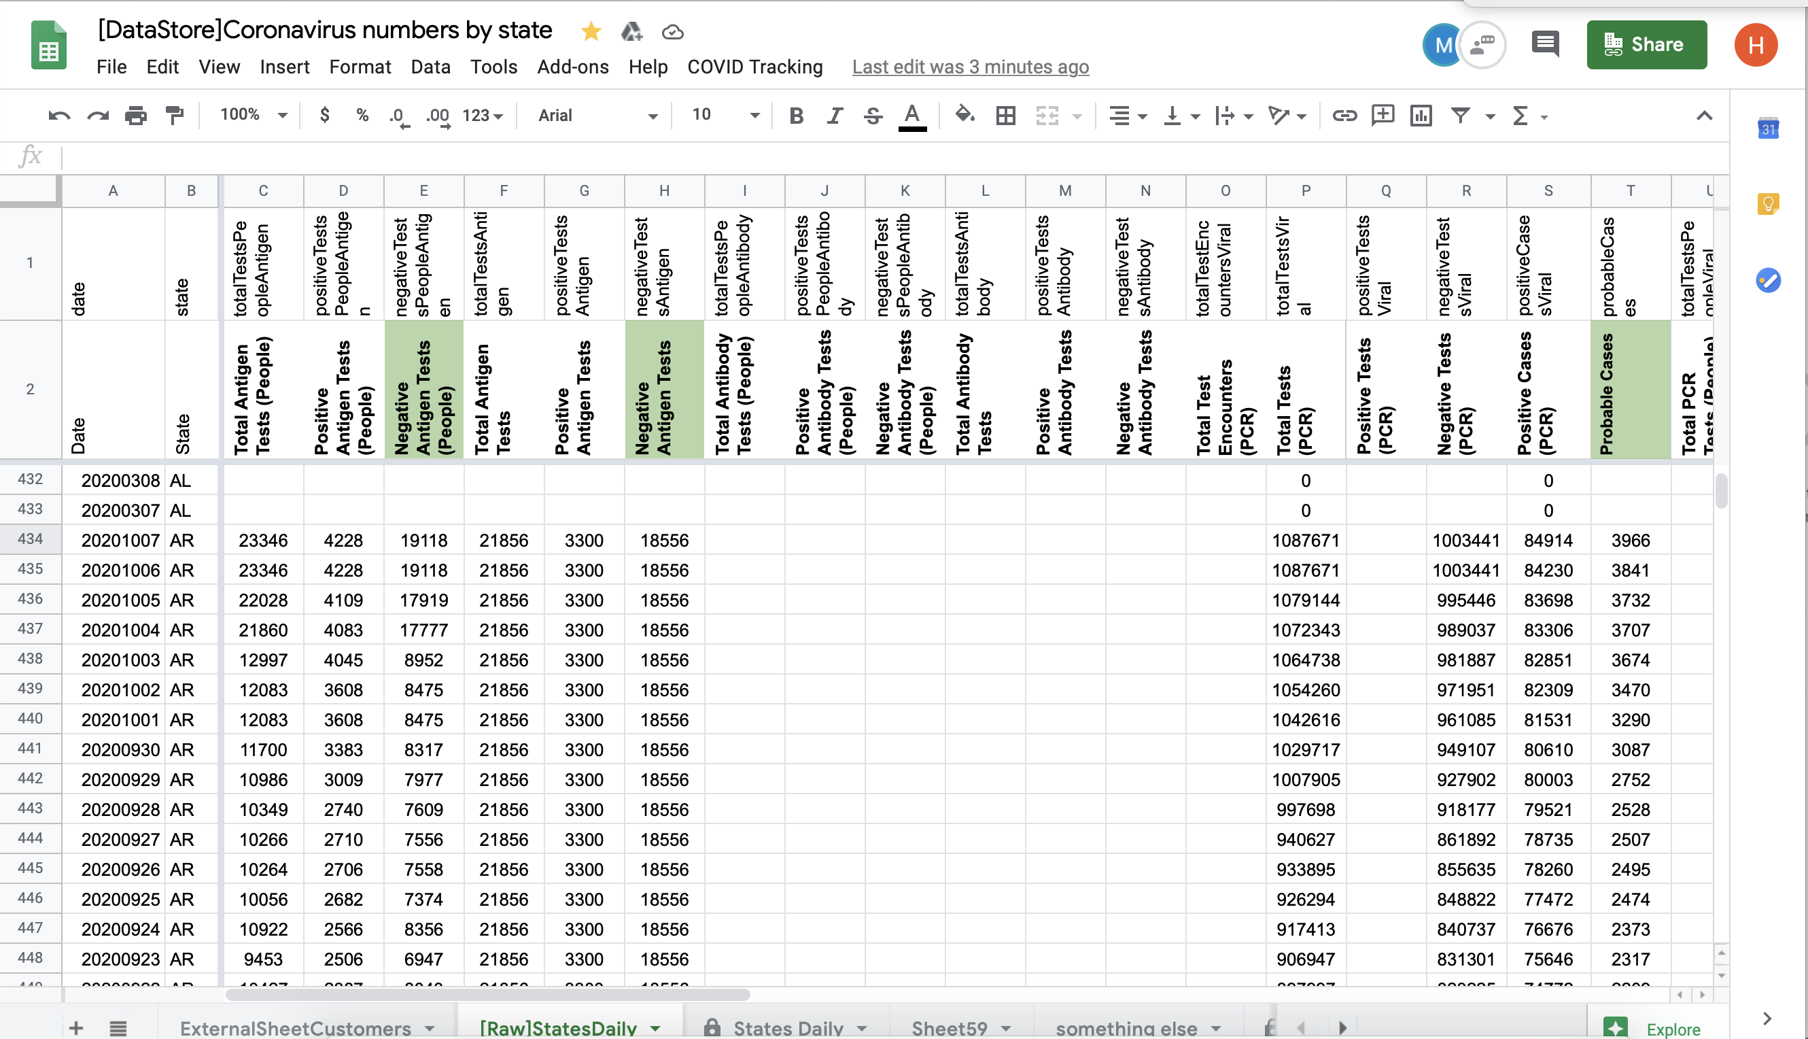Increase decimal places
This screenshot has width=1808, height=1039.
[x=438, y=116]
